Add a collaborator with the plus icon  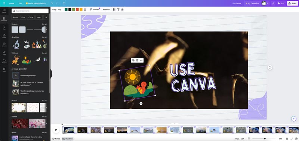coord(268,3)
